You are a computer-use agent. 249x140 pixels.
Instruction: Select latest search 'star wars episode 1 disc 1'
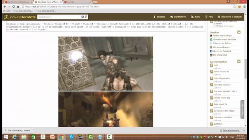coord(225,91)
